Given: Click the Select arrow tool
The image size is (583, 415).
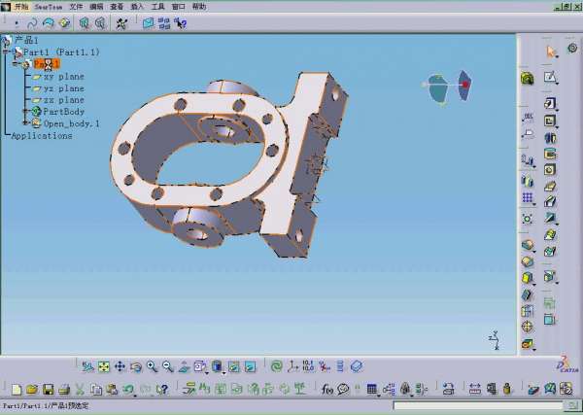Looking at the screenshot, I should [551, 52].
